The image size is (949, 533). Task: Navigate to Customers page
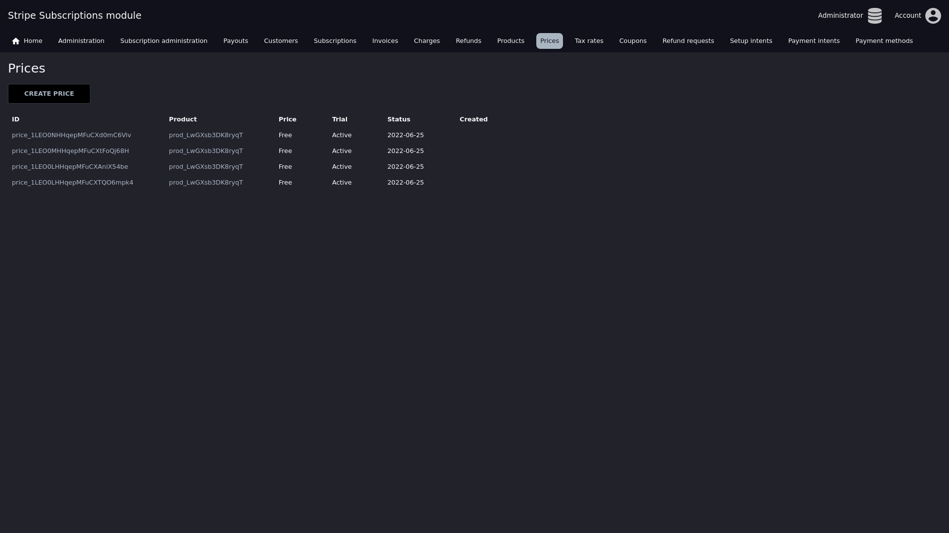[280, 41]
